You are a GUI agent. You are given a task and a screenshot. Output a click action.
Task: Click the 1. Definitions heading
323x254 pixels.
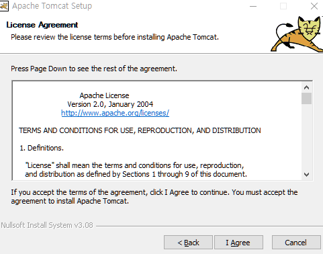click(42, 148)
